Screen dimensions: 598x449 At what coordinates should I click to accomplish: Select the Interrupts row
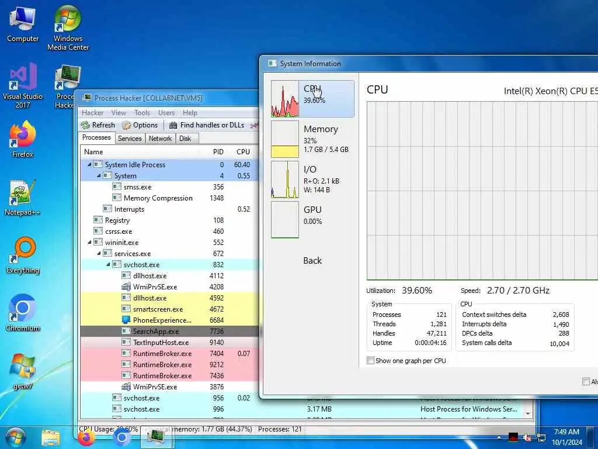[169, 209]
